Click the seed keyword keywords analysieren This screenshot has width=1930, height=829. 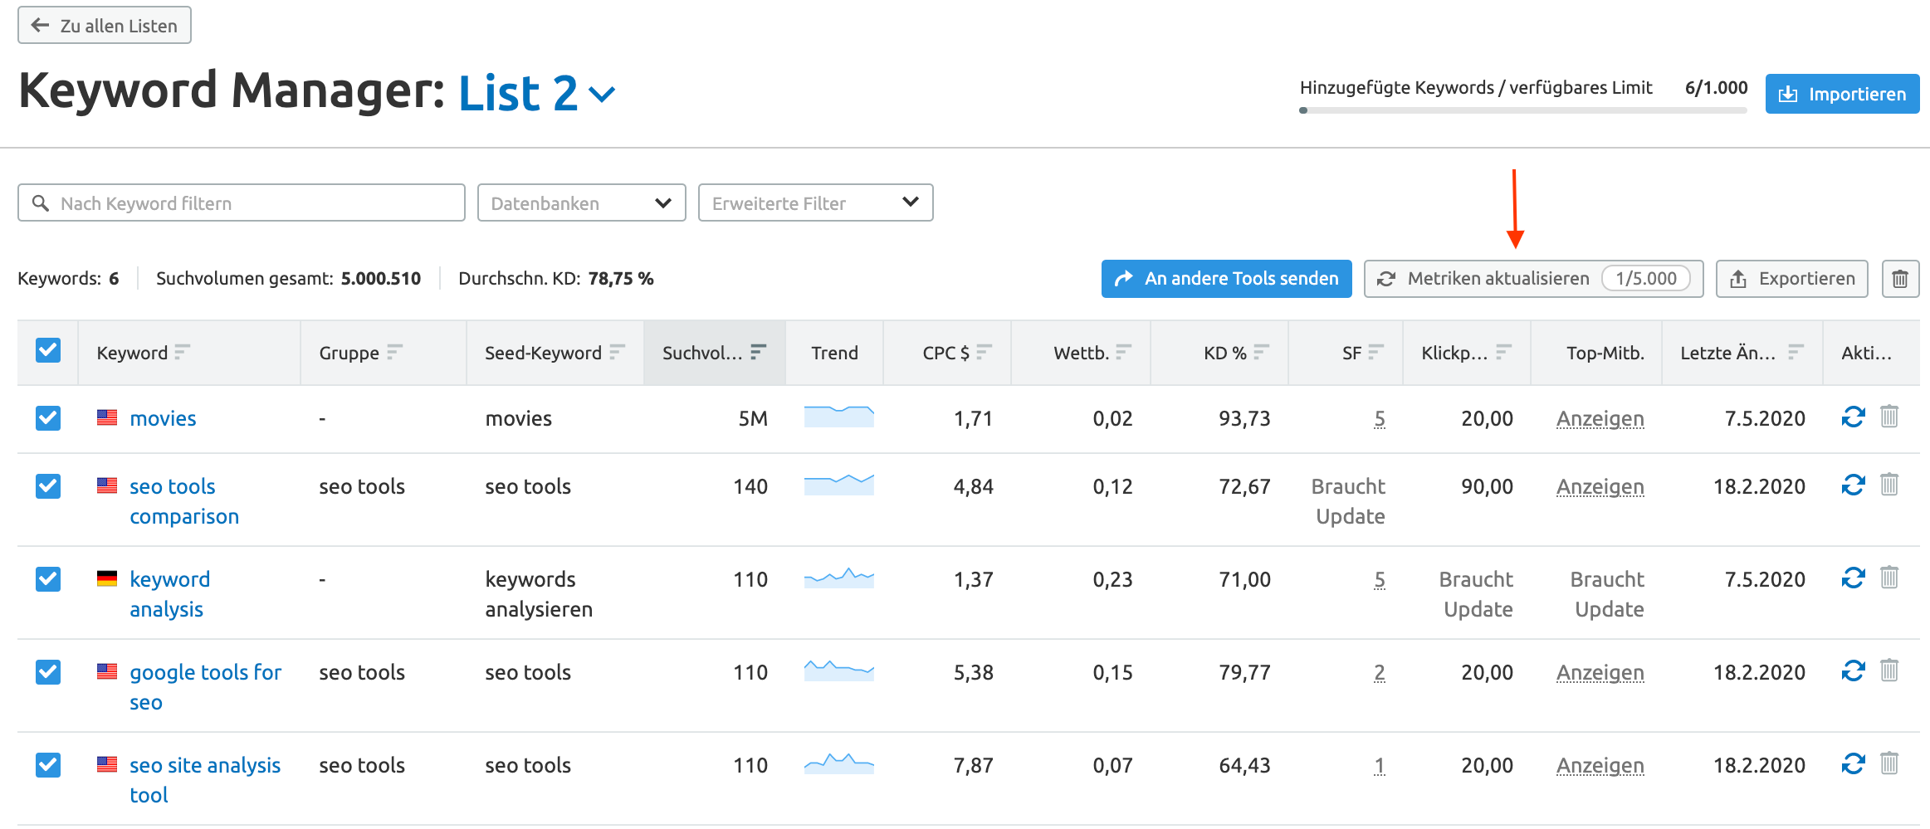tap(539, 594)
